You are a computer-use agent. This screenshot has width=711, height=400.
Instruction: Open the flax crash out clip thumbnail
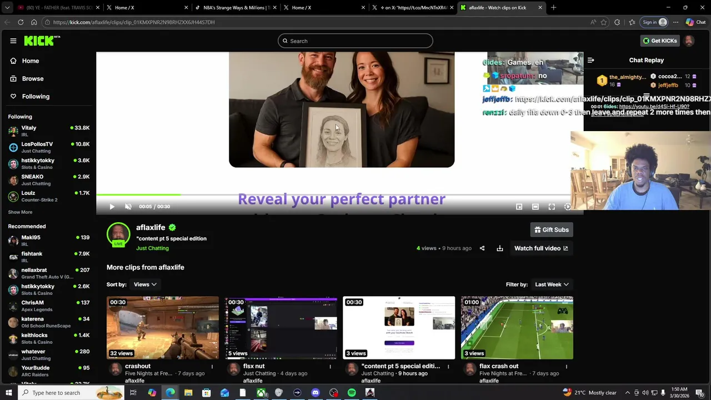point(517,328)
